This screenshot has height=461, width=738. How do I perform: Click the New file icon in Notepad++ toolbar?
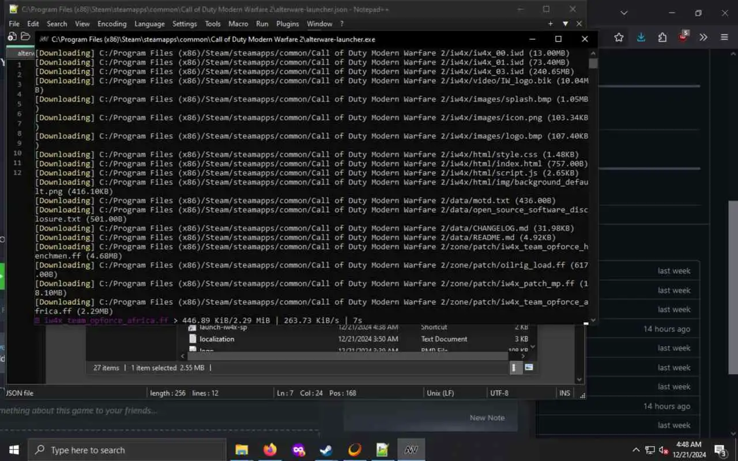pyautogui.click(x=12, y=37)
